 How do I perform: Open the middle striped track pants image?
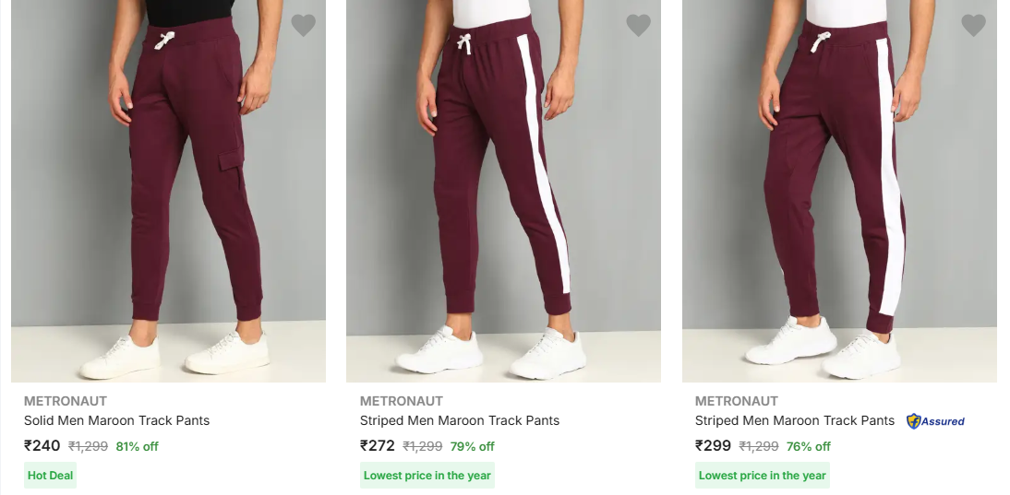[503, 194]
